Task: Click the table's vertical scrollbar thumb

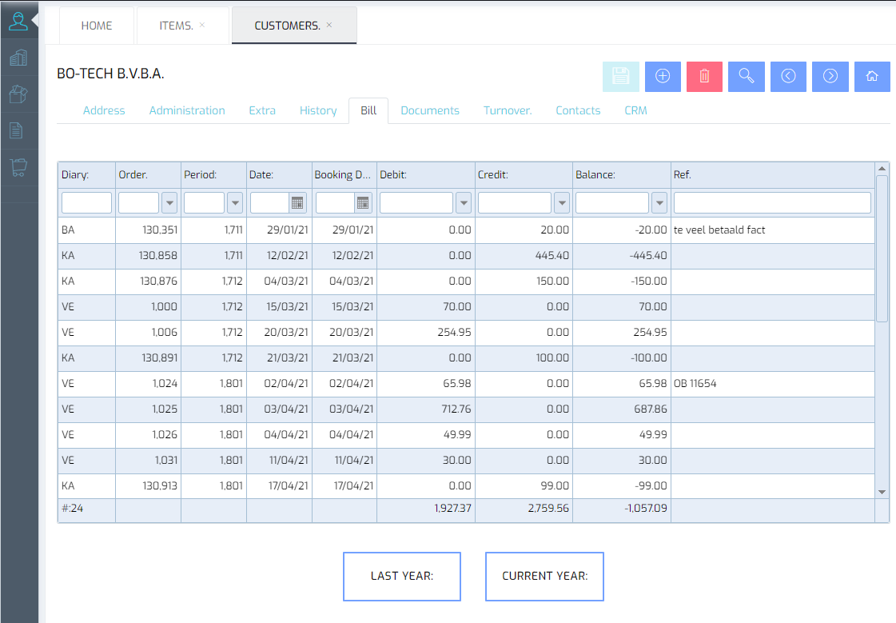Action: coord(882,249)
